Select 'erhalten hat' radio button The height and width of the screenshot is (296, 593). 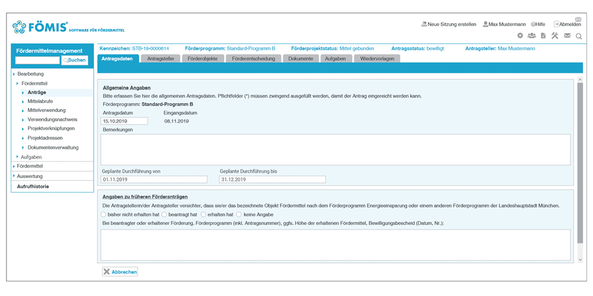tap(203, 214)
